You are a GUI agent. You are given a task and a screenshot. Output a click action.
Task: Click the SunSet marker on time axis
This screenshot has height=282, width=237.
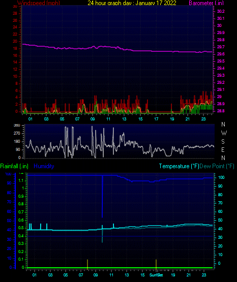click(x=156, y=275)
